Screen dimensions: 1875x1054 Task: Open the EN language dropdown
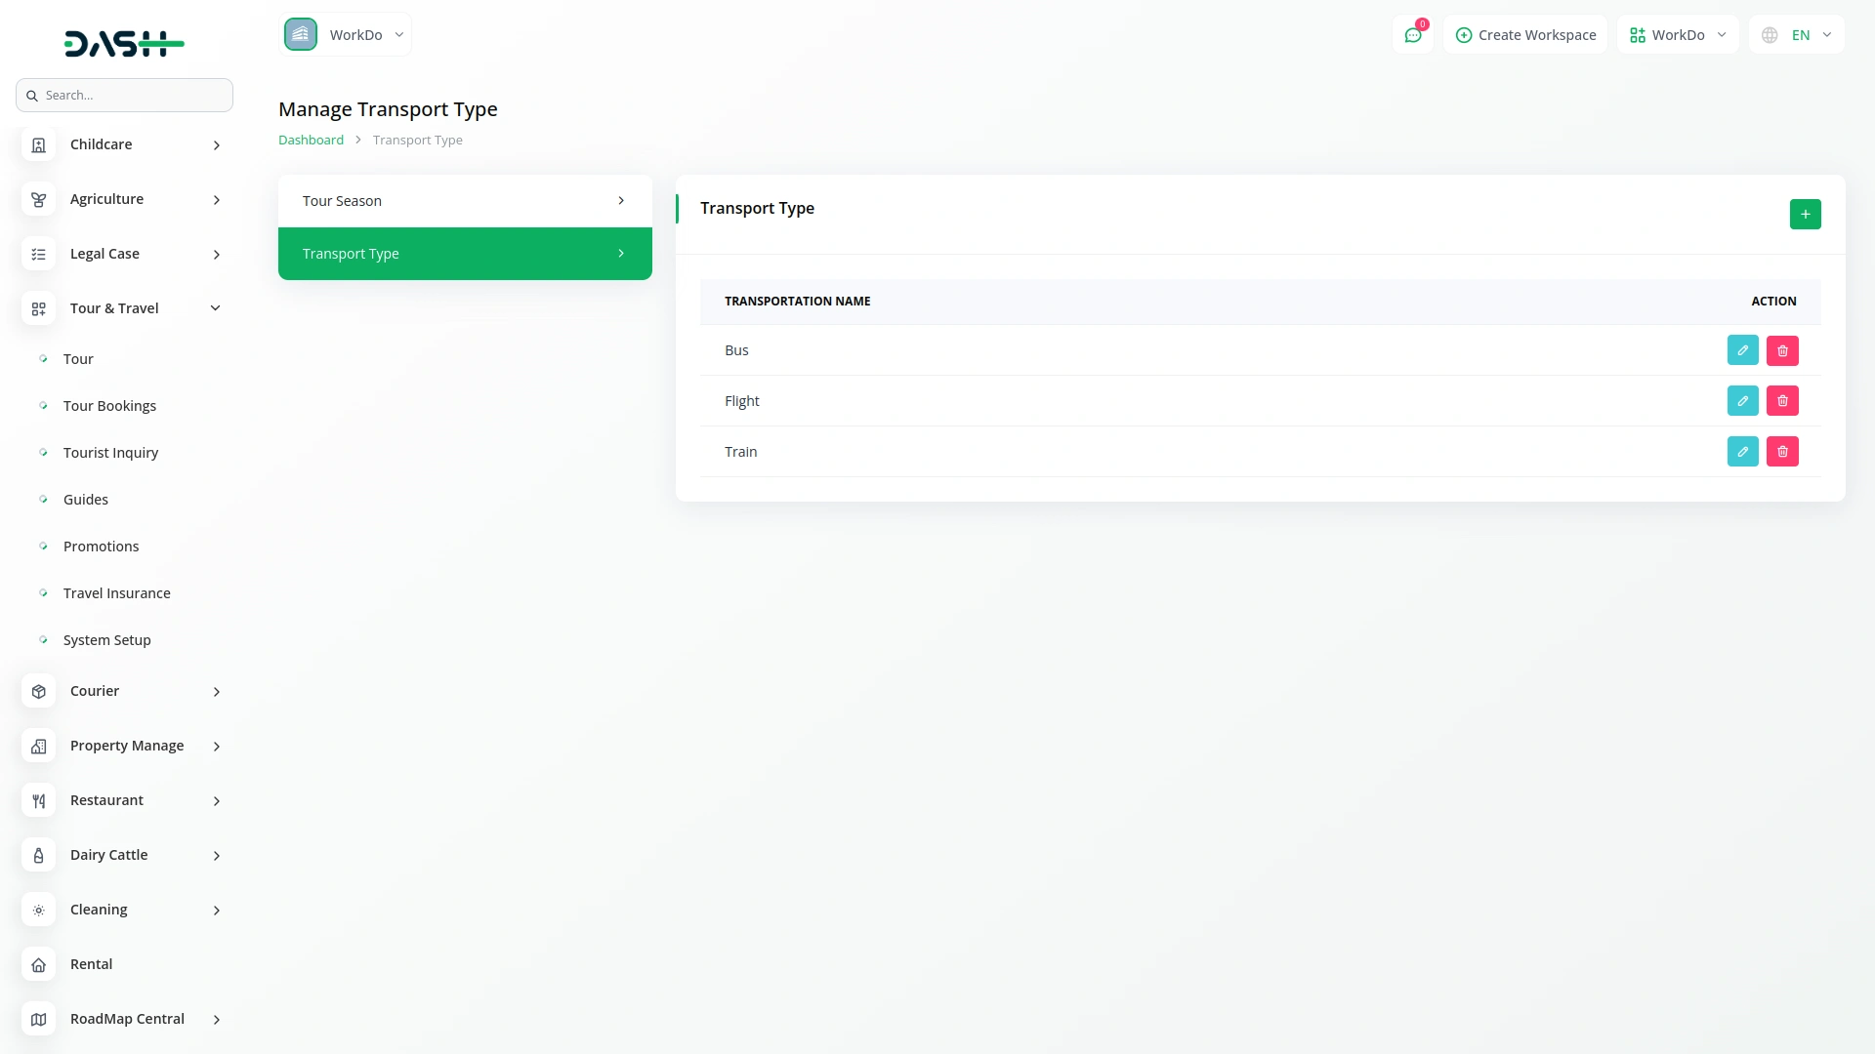(1797, 35)
